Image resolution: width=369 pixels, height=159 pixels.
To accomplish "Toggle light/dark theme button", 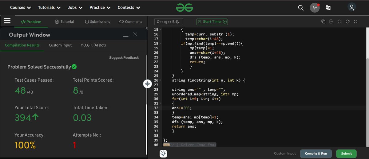I will (315, 8).
